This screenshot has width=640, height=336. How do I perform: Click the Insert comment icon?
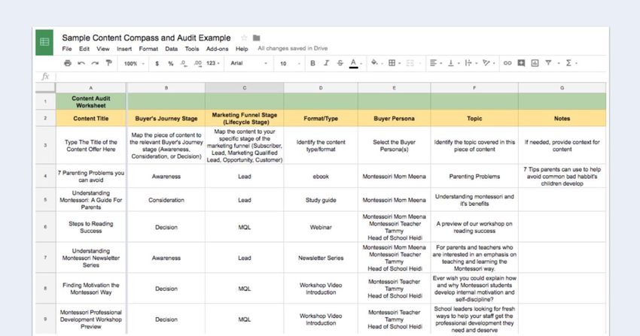(x=521, y=63)
